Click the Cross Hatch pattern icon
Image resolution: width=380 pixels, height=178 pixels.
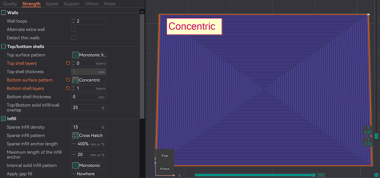click(75, 136)
